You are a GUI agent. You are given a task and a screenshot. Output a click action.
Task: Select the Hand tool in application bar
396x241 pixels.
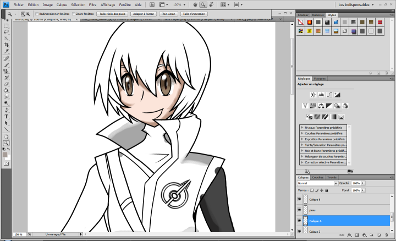pyautogui.click(x=195, y=4)
